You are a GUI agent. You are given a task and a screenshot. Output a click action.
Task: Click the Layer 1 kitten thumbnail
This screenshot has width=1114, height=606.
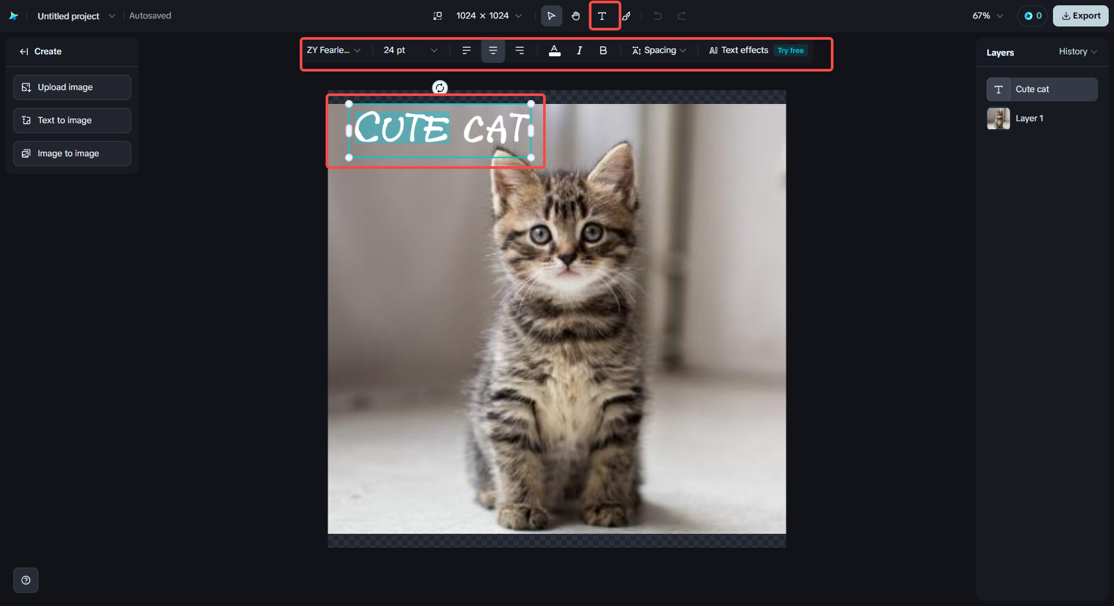999,119
